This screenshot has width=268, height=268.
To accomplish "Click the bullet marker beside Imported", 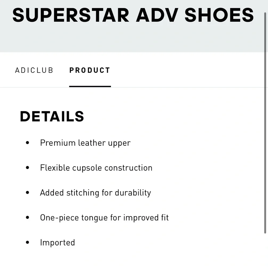I will coord(27,242).
